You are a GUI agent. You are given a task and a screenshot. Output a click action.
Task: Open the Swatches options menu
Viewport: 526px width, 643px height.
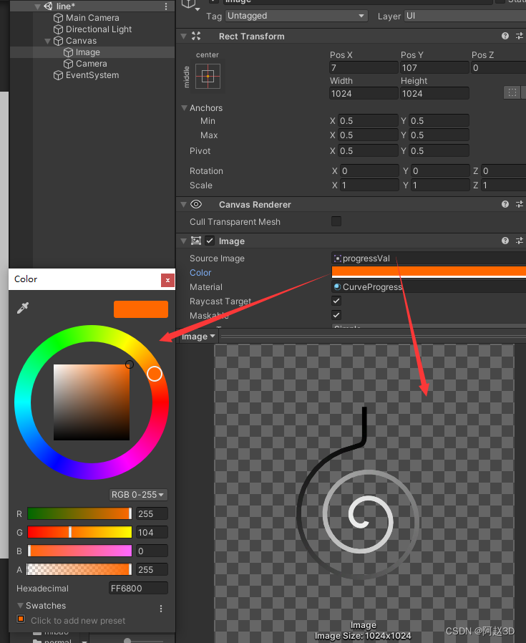point(161,609)
